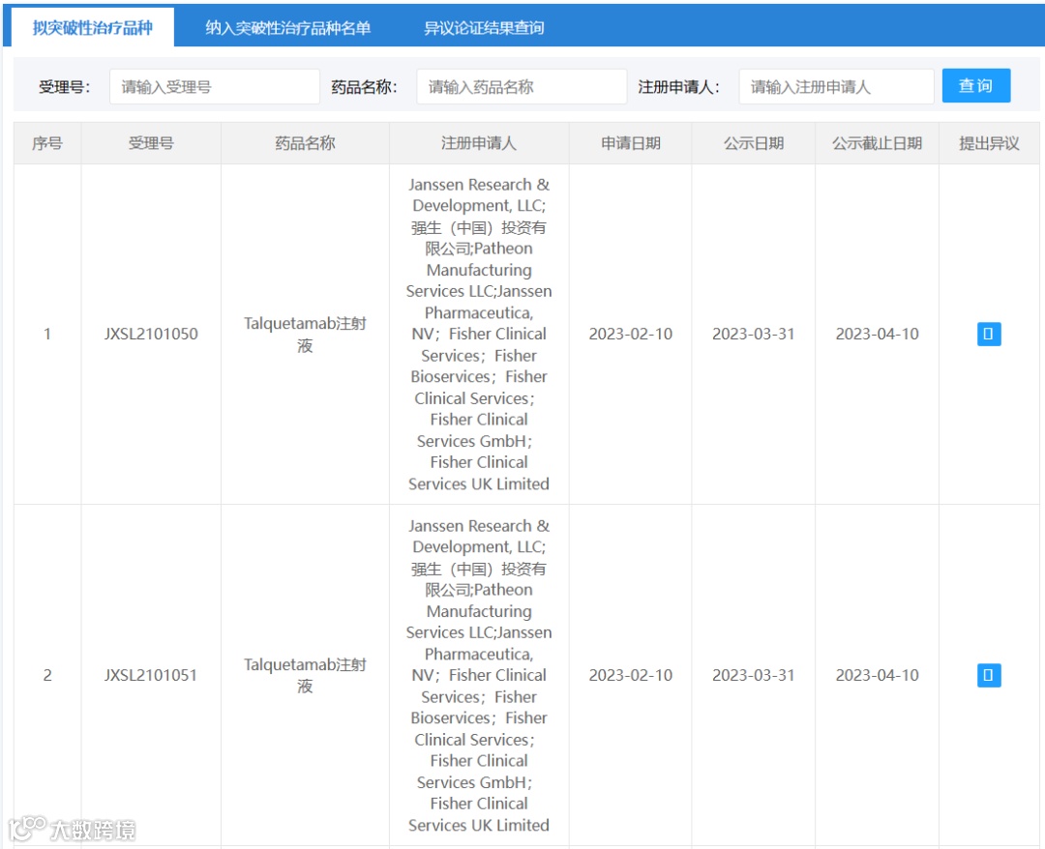Screen dimensions: 1045x849
Task: Open objection icon for JXSL2101050
Action: (x=988, y=334)
